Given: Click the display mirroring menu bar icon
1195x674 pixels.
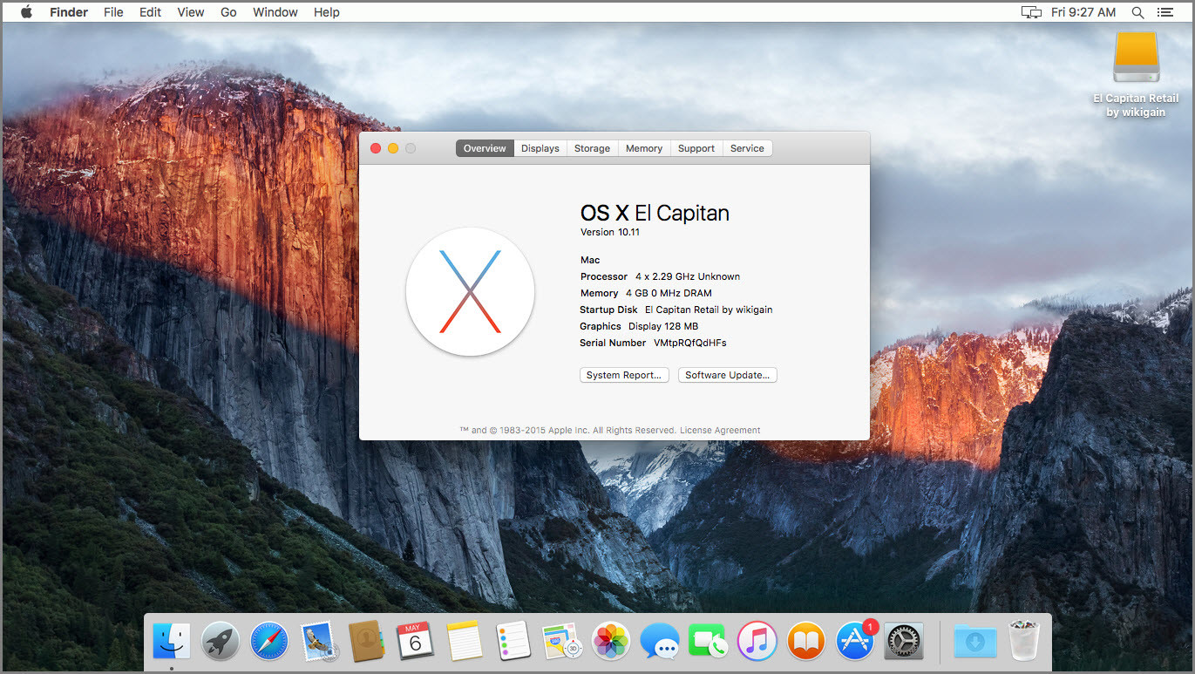Looking at the screenshot, I should point(1031,12).
